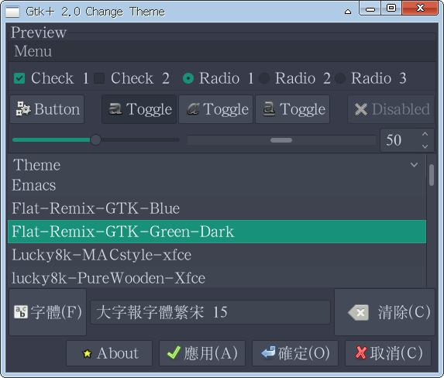Click the underlined 'a' icon on third Toggle
This screenshot has width=444, height=378.
click(269, 109)
